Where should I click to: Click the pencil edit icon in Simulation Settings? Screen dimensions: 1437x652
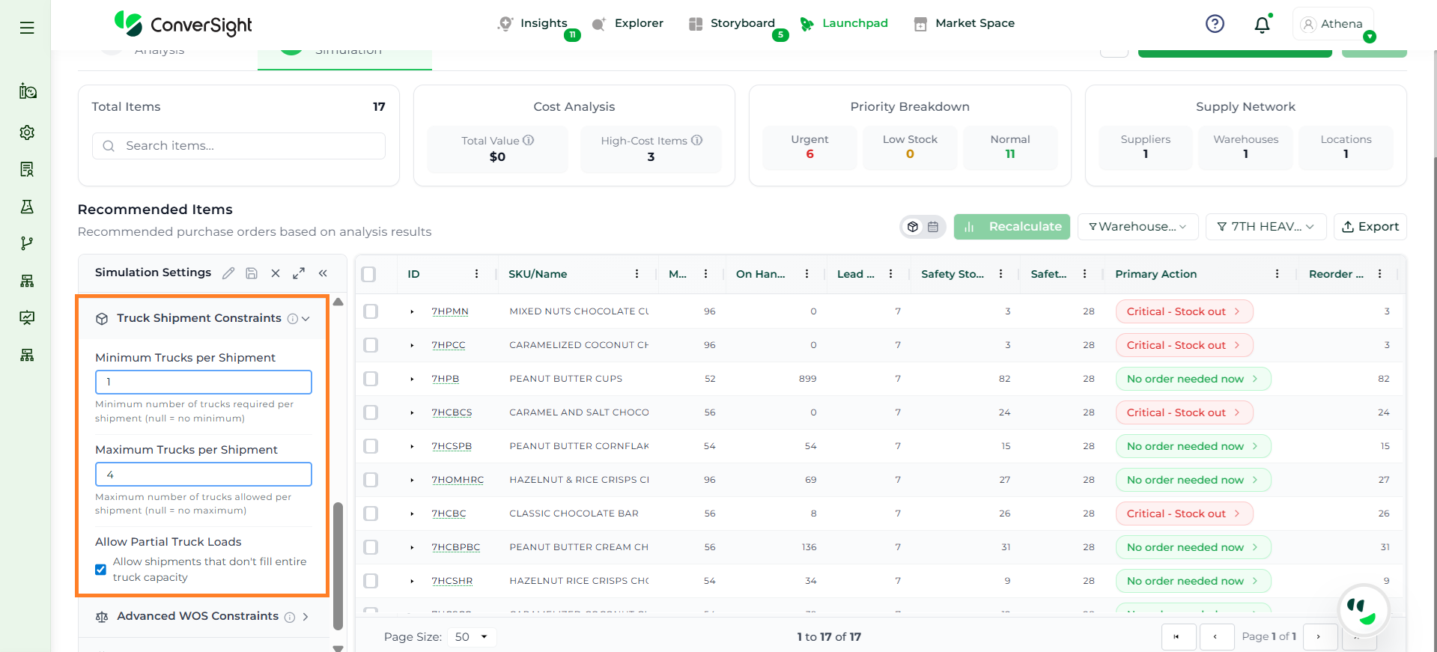pos(228,273)
